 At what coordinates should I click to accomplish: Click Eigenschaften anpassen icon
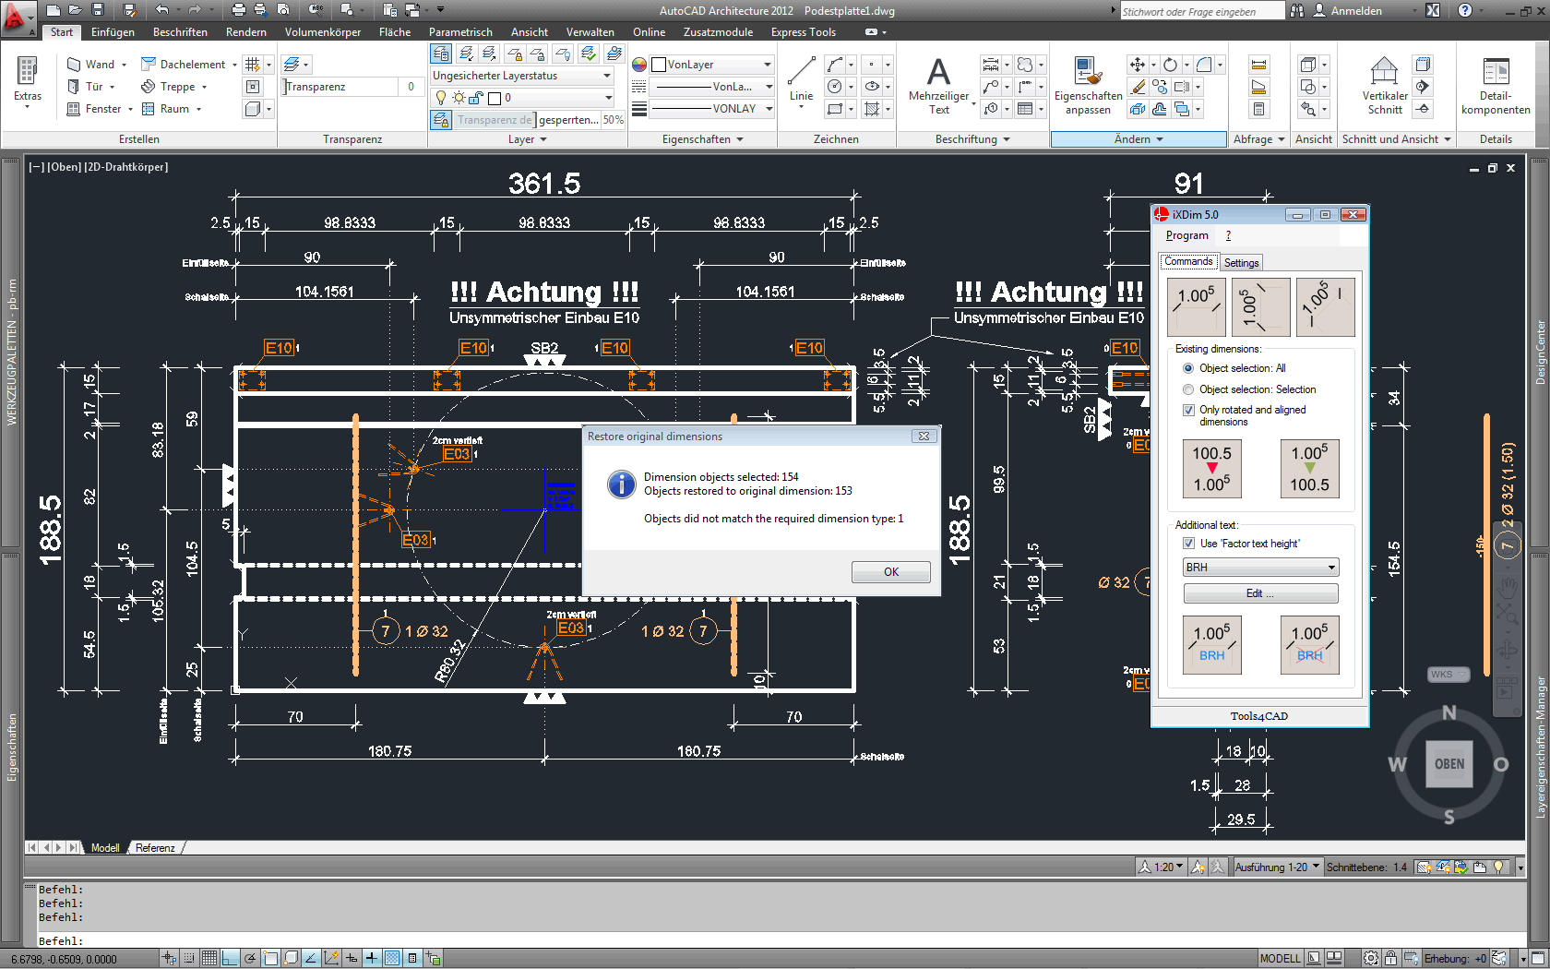click(x=1088, y=85)
